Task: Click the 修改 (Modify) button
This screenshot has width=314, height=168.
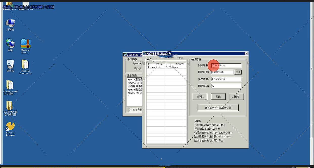Action: coord(218,97)
